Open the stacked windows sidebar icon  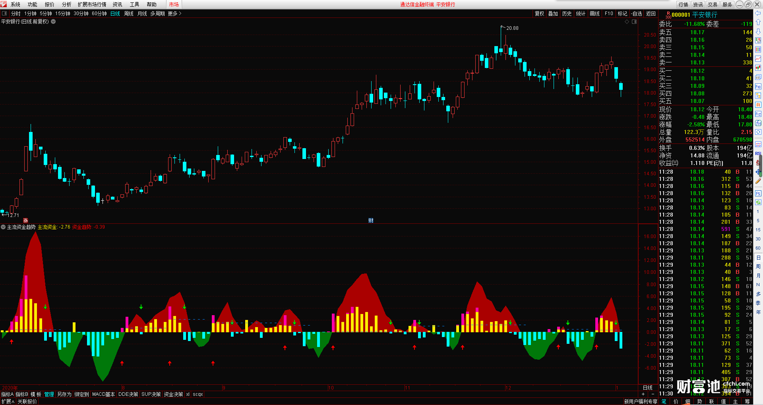(758, 77)
